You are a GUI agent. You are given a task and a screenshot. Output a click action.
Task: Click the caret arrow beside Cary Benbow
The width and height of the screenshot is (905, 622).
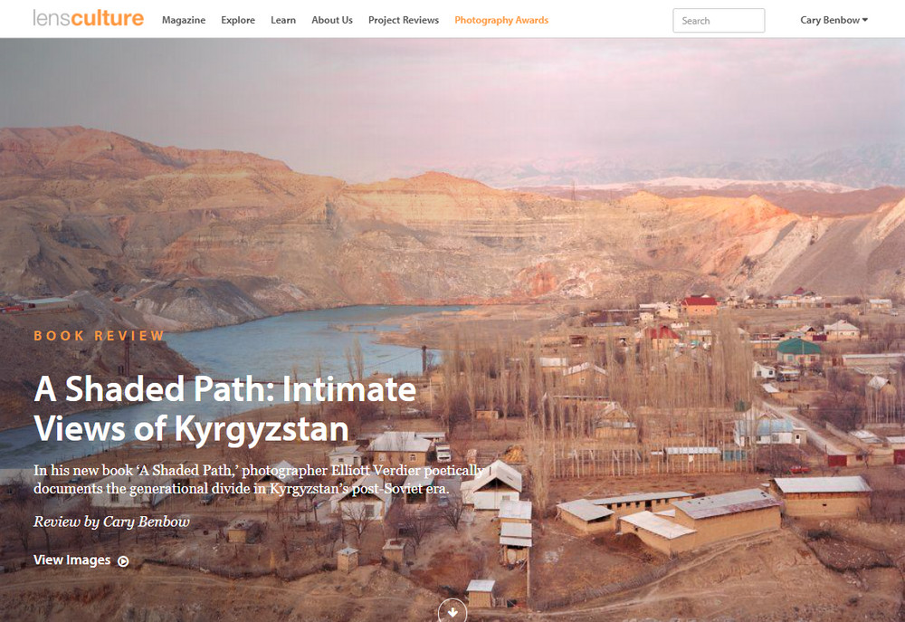864,20
